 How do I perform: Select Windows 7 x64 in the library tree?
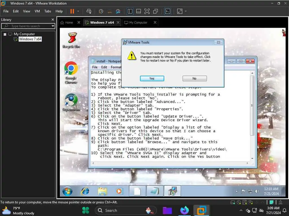point(30,39)
